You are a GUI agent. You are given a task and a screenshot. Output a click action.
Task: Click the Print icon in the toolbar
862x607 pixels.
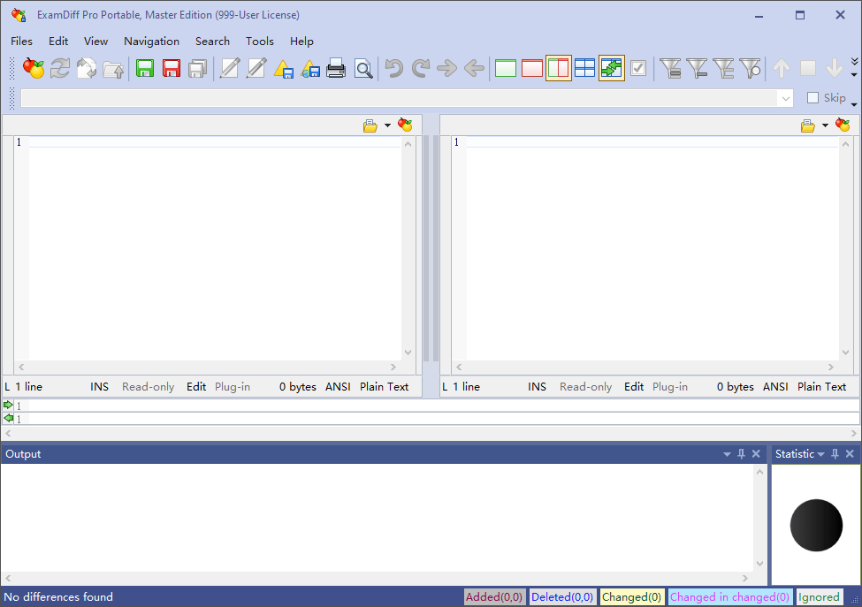(x=336, y=68)
